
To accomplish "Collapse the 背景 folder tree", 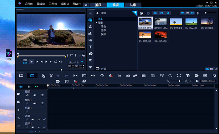I will [96, 23].
